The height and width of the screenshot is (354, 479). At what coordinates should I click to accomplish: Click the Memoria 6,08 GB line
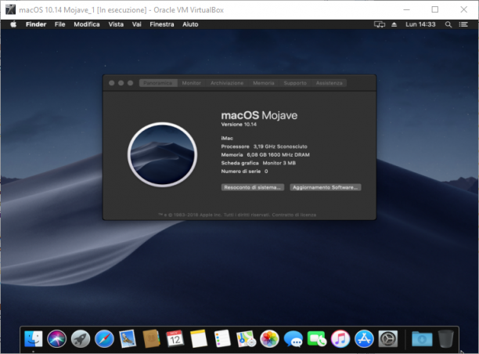[265, 155]
